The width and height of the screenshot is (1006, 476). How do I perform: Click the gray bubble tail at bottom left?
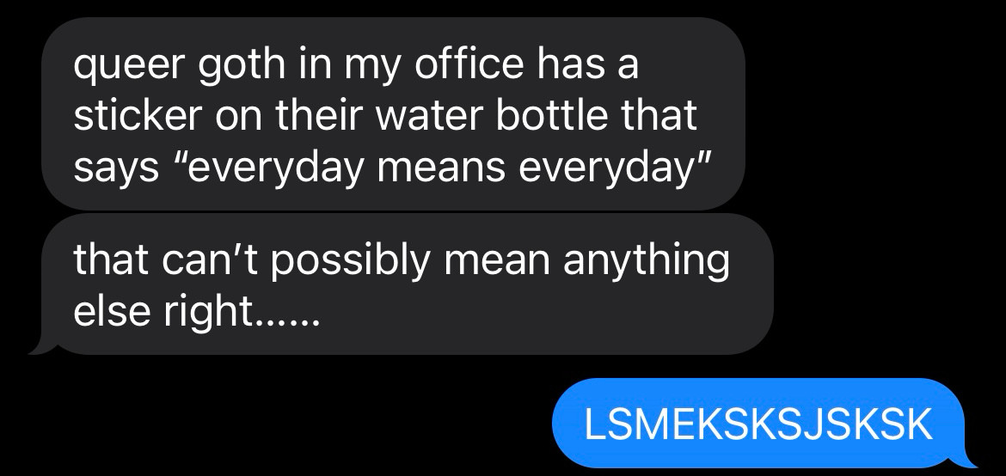pos(44,345)
